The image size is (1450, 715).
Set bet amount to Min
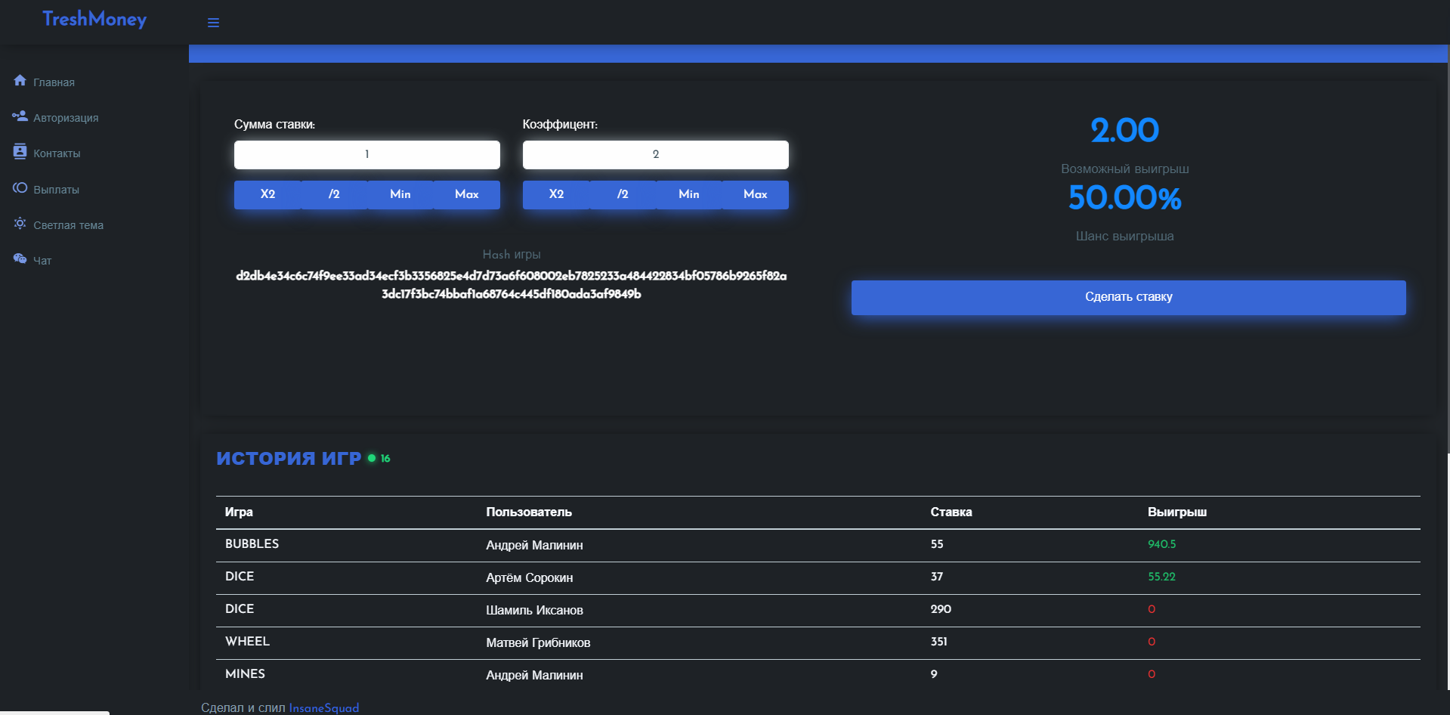coord(400,194)
